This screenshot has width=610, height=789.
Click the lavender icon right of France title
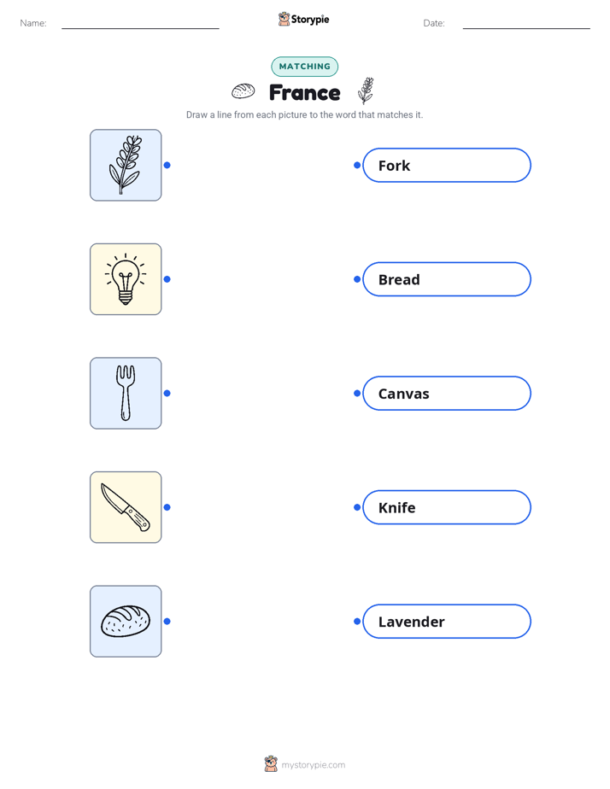point(366,91)
